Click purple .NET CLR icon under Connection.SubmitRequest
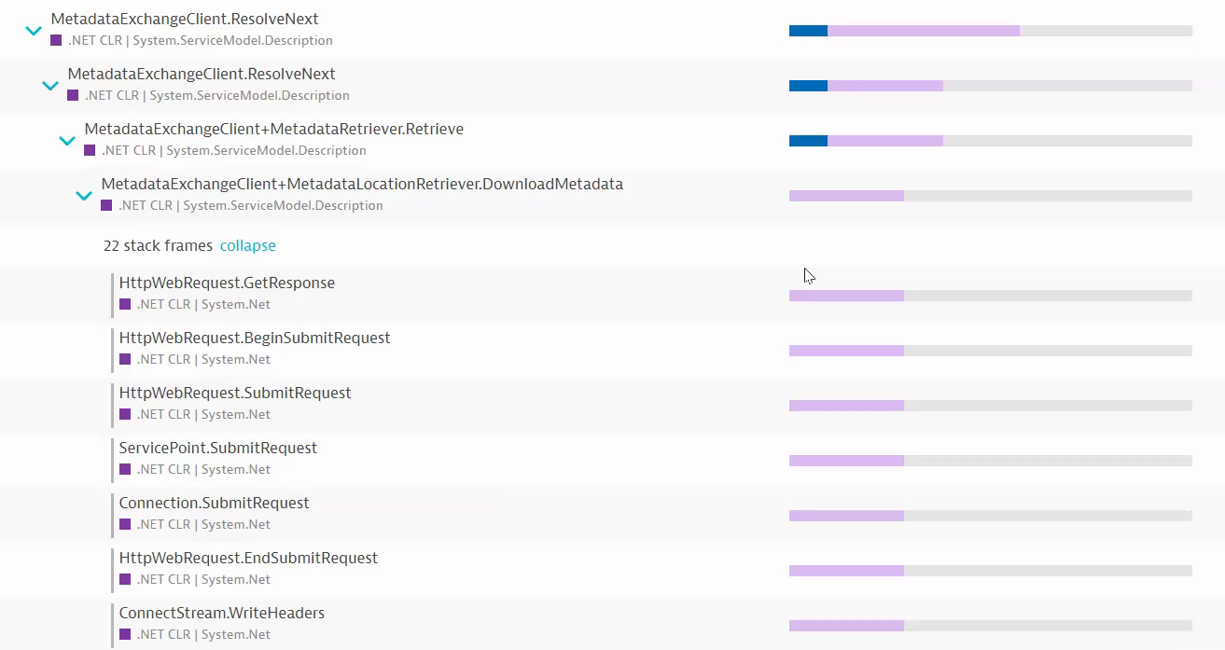This screenshot has height=650, width=1225. tap(125, 524)
